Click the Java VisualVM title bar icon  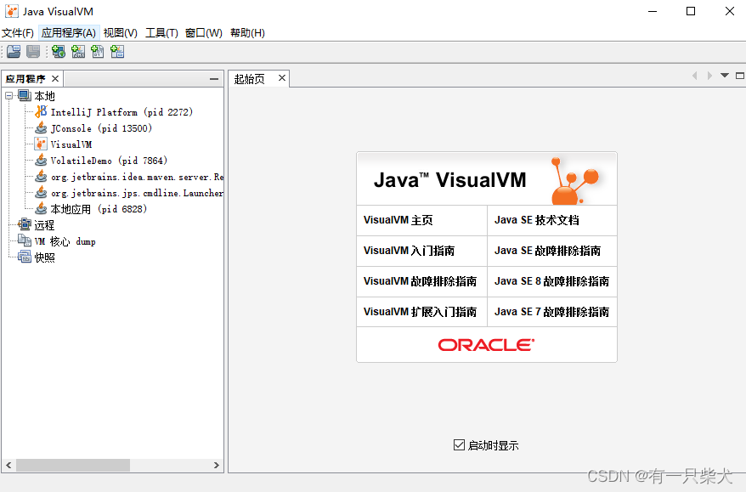11,11
